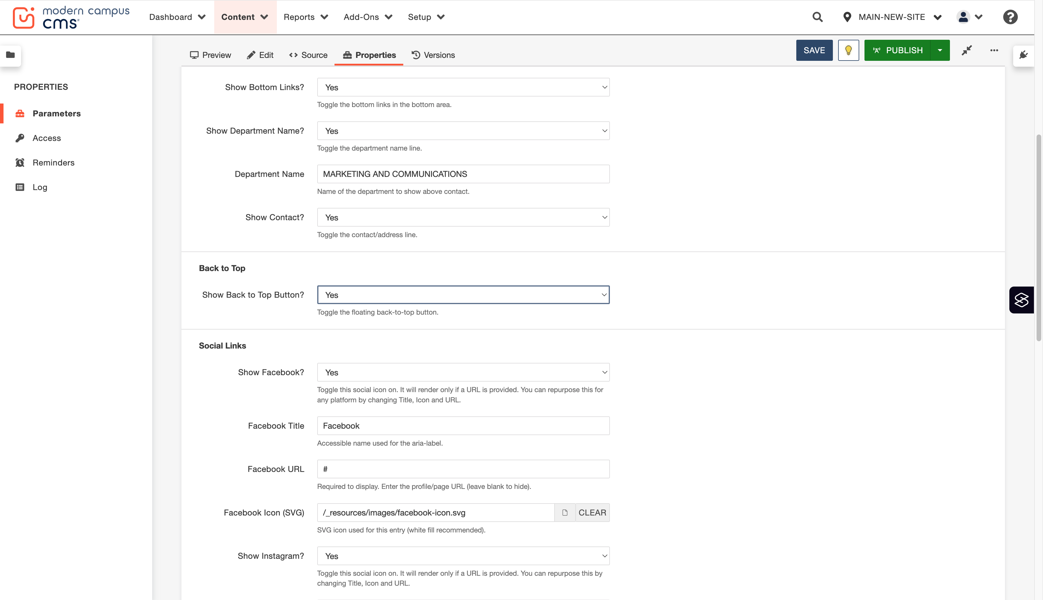
Task: Select Parameters in the properties sidebar
Action: tap(56, 113)
